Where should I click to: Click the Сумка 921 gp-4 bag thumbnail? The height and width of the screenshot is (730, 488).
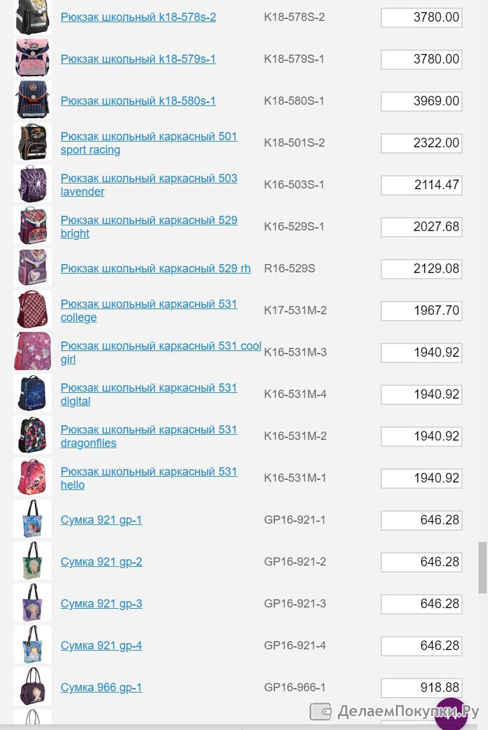[x=32, y=645]
